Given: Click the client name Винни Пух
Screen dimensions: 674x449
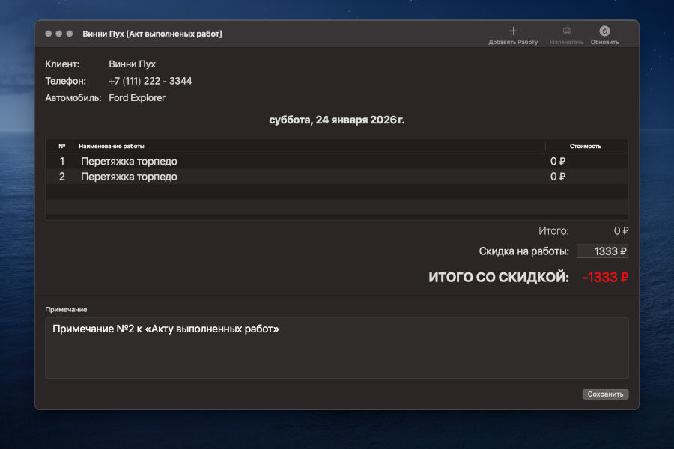Looking at the screenshot, I should pos(132,64).
